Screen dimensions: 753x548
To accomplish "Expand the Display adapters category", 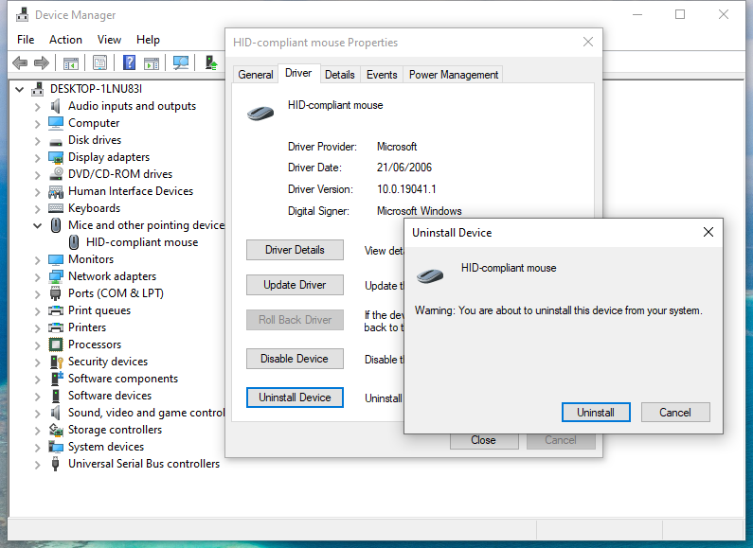I will [x=38, y=157].
